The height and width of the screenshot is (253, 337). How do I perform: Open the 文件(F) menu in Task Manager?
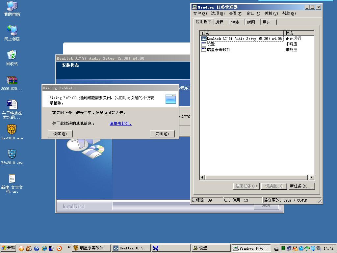tap(200, 14)
